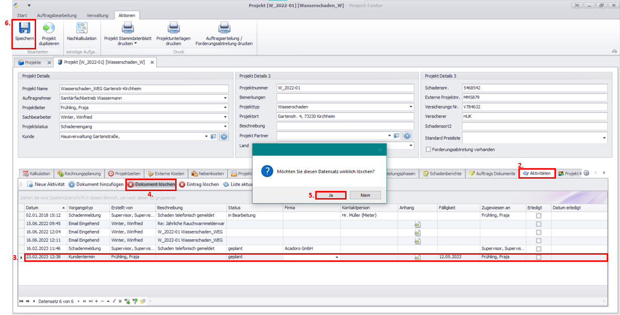Check Erledigt box for Kundentermin row
The width and height of the screenshot is (620, 315).
[x=538, y=257]
